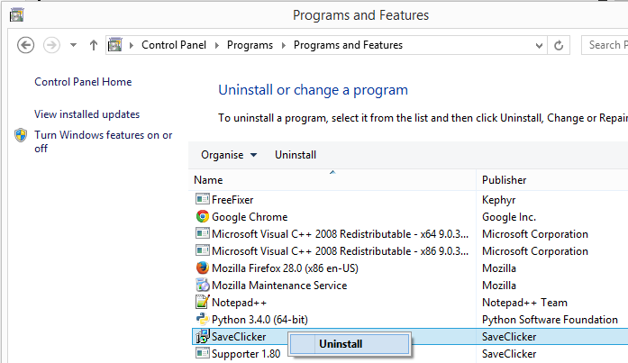Select Programs and Features breadcrumb
This screenshot has height=363, width=628.
(x=348, y=45)
